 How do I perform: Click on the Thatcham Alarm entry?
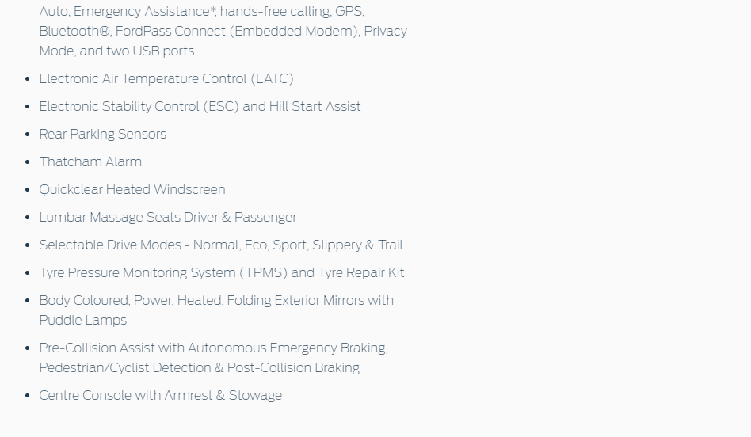click(x=90, y=161)
